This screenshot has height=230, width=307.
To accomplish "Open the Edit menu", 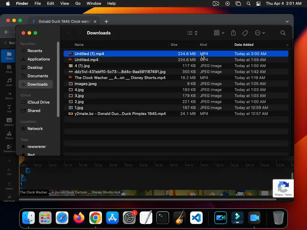I will coord(50,4).
